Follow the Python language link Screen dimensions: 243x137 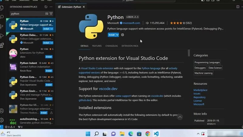tap(151, 68)
